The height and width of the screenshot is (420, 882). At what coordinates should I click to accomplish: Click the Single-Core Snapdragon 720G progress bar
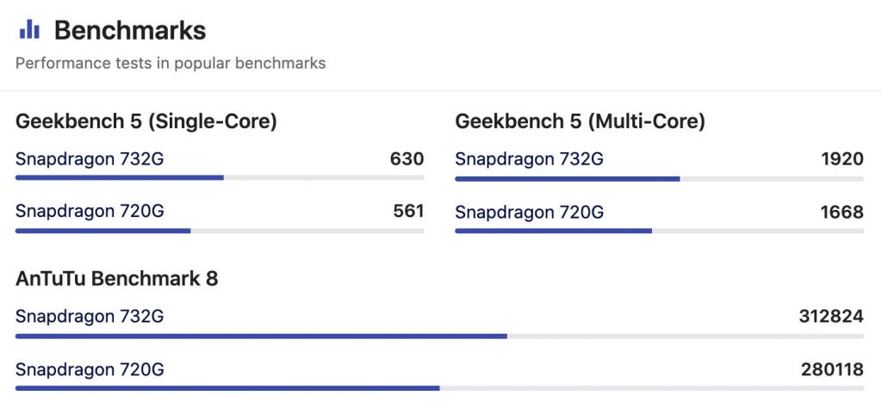coord(220,231)
